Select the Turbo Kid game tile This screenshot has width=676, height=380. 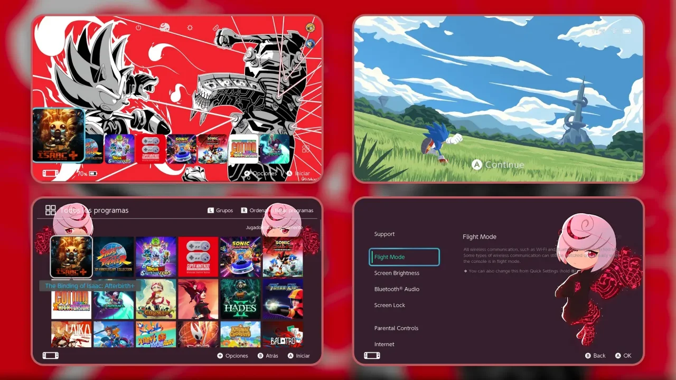coord(283,299)
